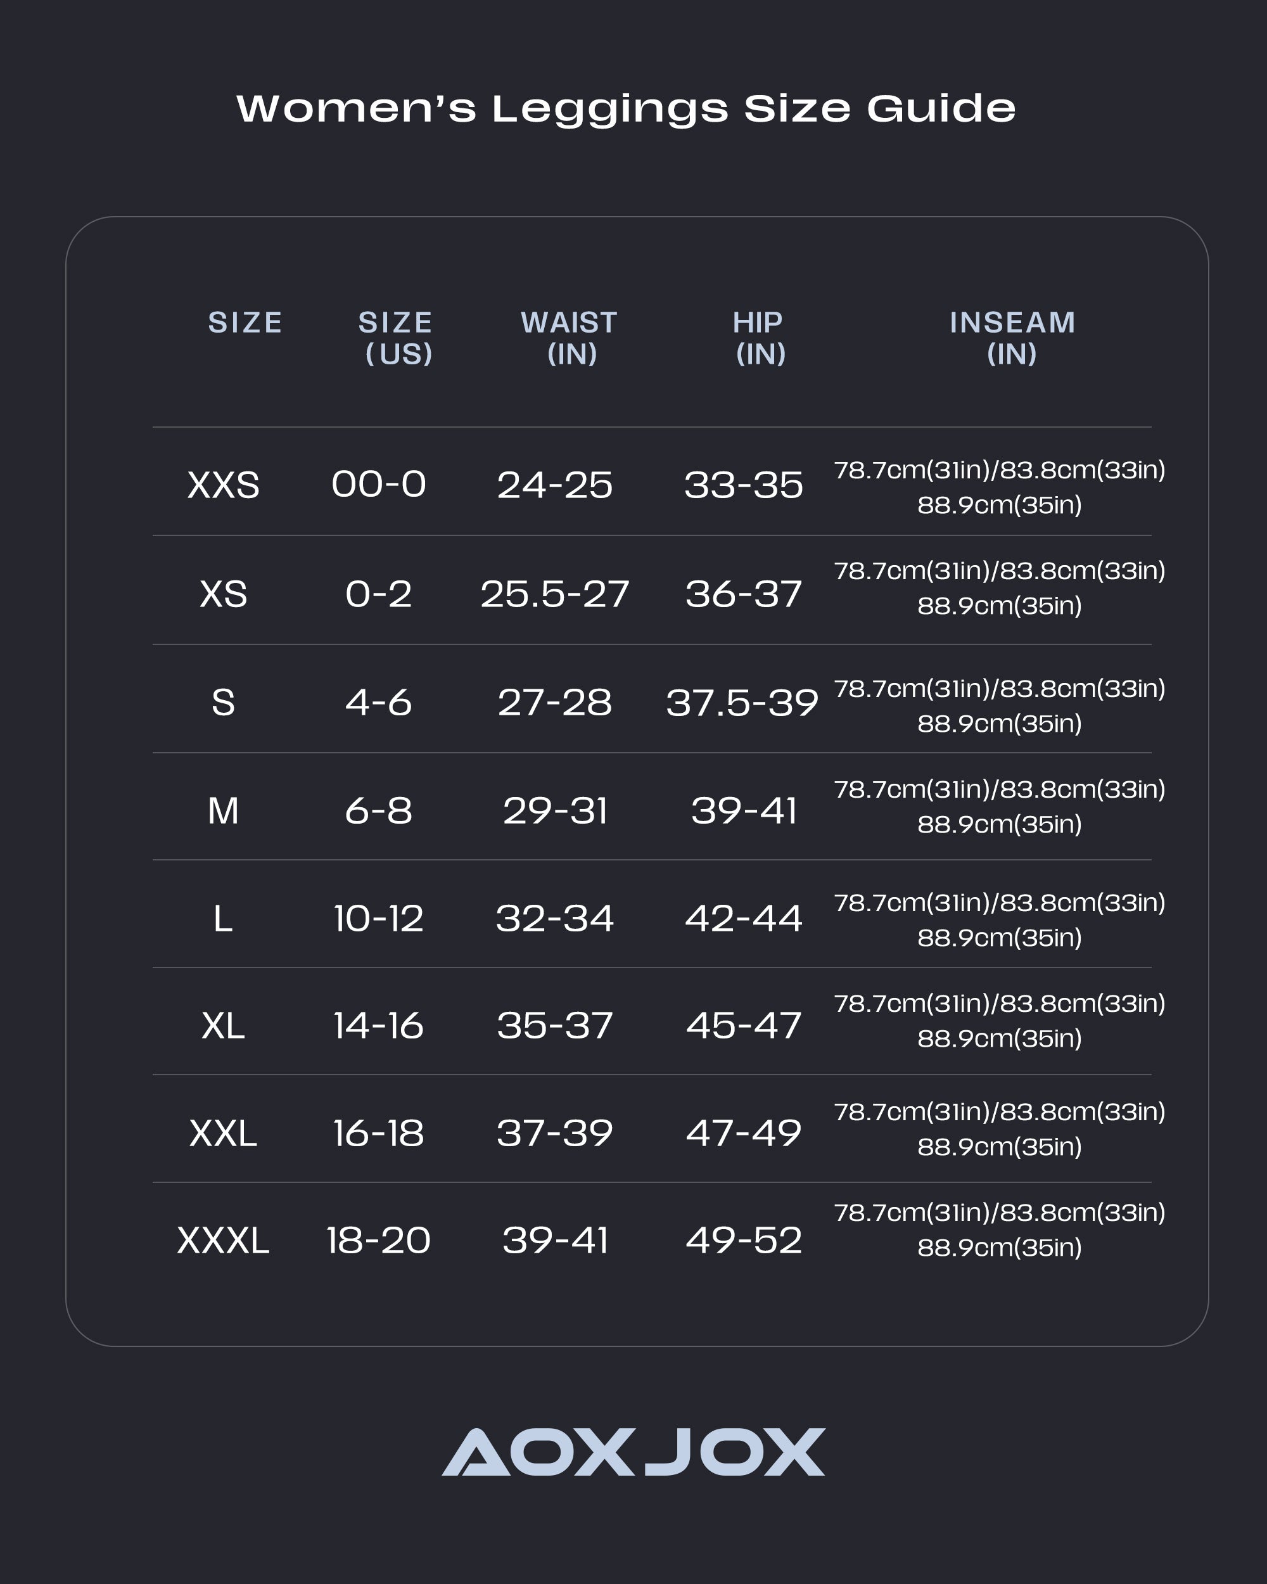Select the INSEAM (IN) column header
Viewport: 1267px width, 1584px height.
pos(1012,338)
